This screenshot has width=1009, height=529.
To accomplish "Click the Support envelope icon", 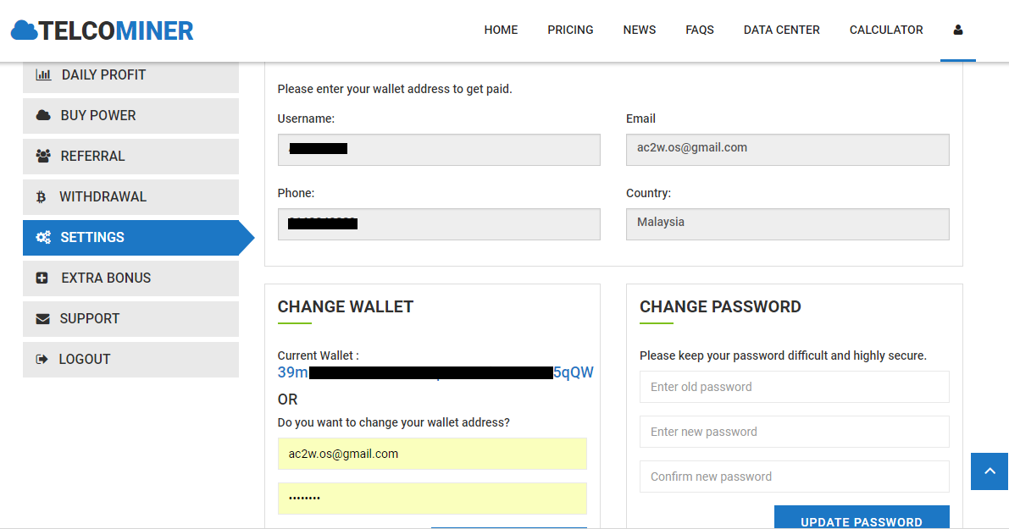I will point(42,318).
